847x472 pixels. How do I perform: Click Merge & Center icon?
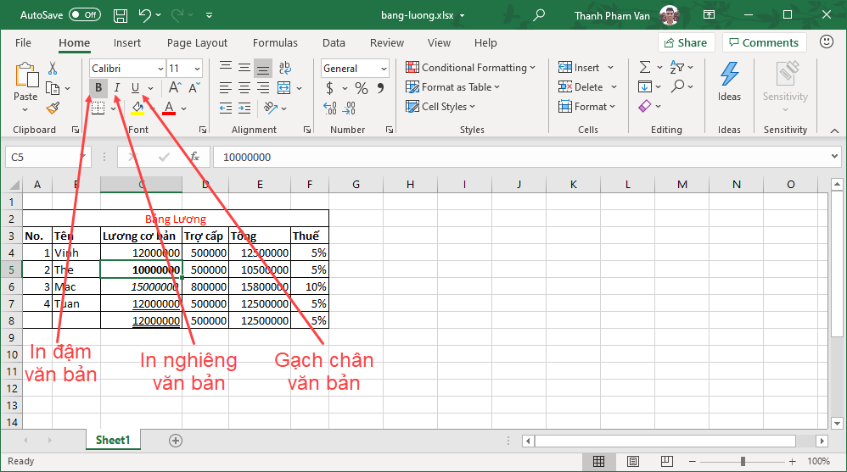284,87
